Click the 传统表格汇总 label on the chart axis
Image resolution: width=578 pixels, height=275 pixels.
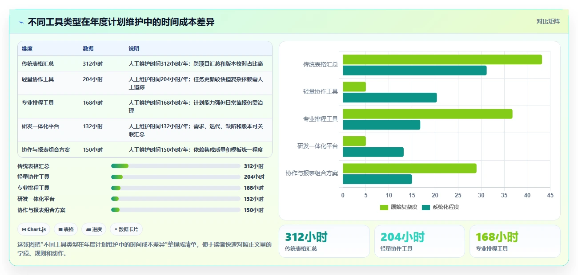(321, 64)
